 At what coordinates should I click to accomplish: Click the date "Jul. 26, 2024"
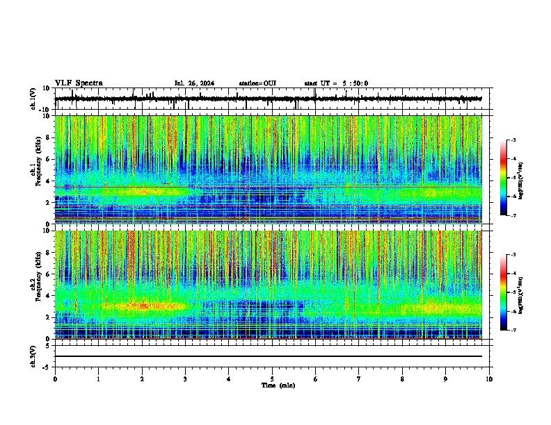(194, 83)
